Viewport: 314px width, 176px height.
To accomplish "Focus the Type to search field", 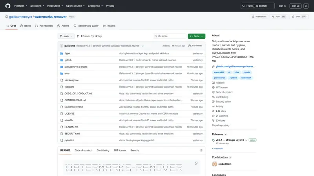I will [257, 6].
